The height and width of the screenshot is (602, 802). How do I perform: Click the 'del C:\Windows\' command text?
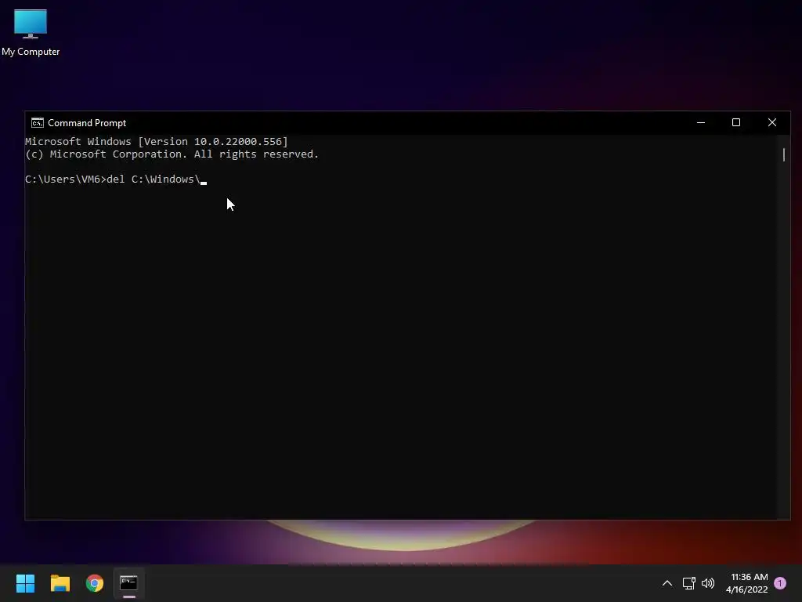click(153, 180)
